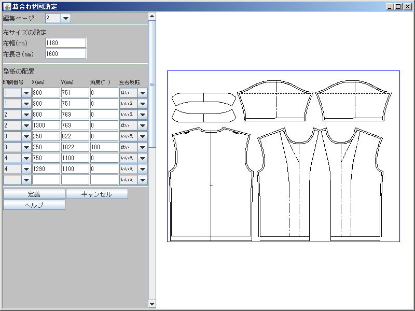Click the 編集ページ label
The height and width of the screenshot is (311, 415).
pos(19,18)
